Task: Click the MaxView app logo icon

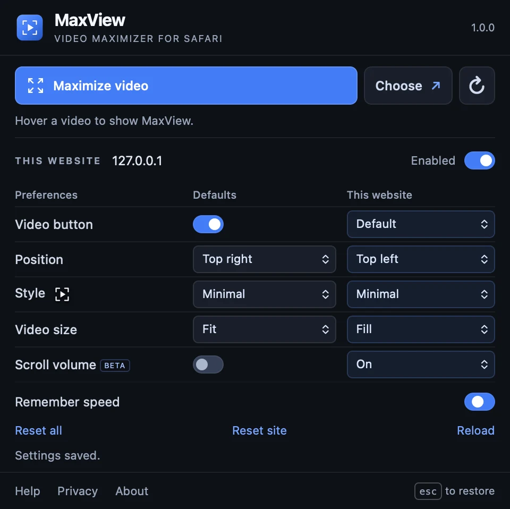Action: (x=30, y=28)
